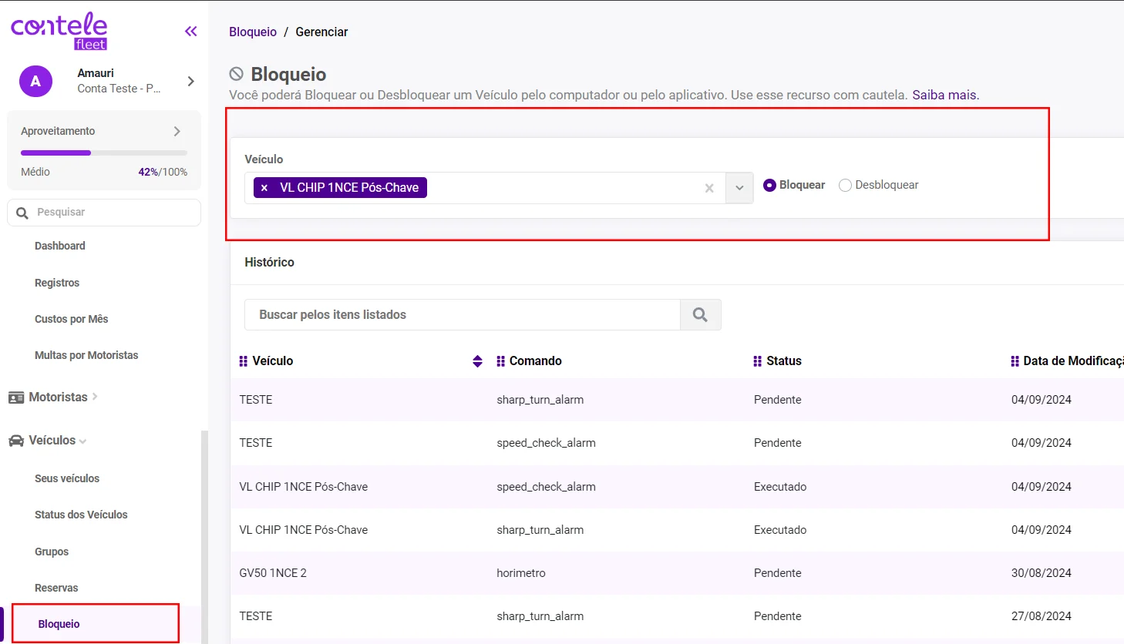Click the Aproveitamento progress bar

(x=104, y=153)
